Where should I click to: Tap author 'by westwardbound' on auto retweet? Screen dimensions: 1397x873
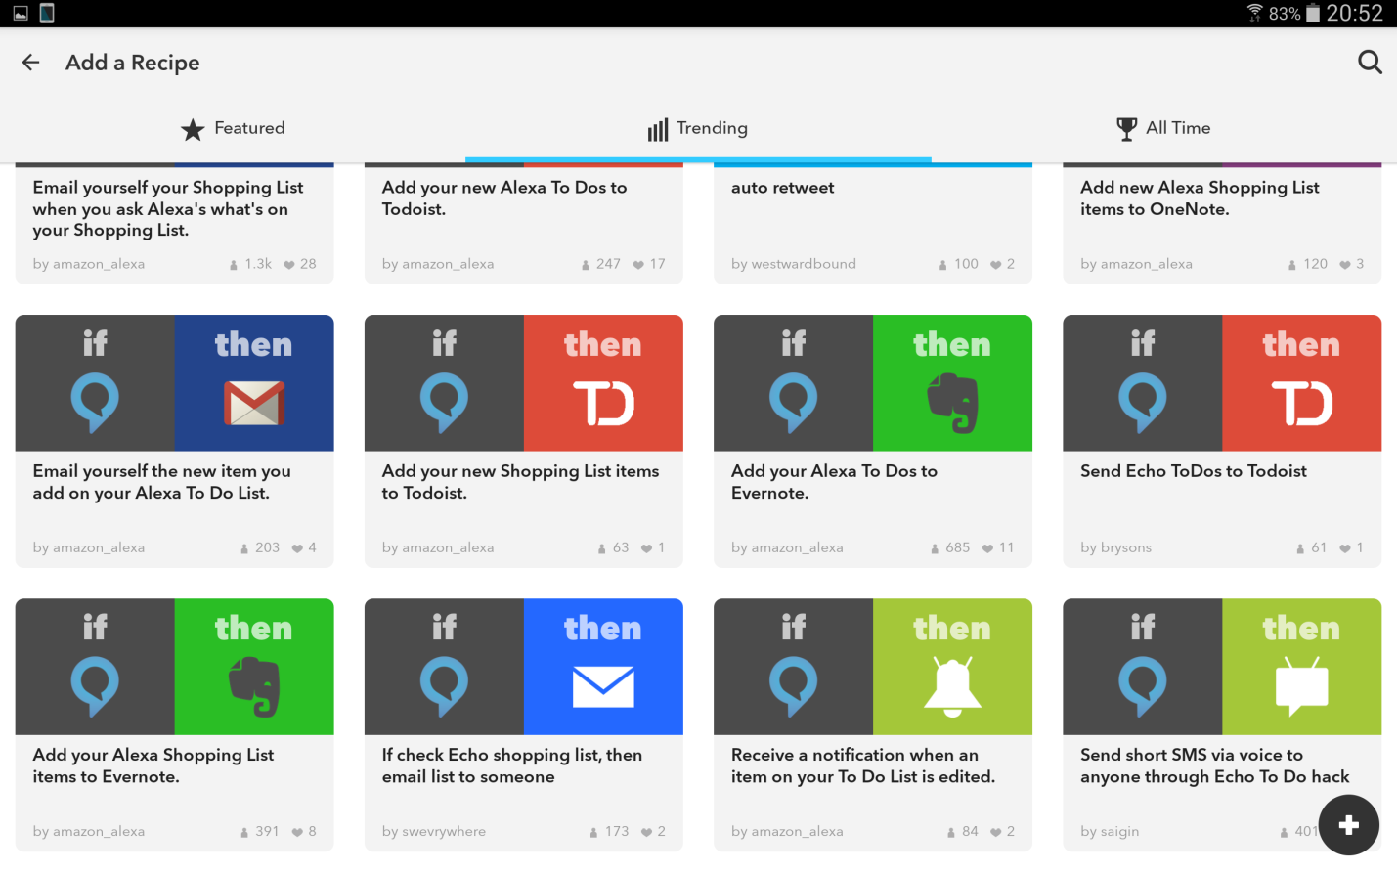click(794, 264)
